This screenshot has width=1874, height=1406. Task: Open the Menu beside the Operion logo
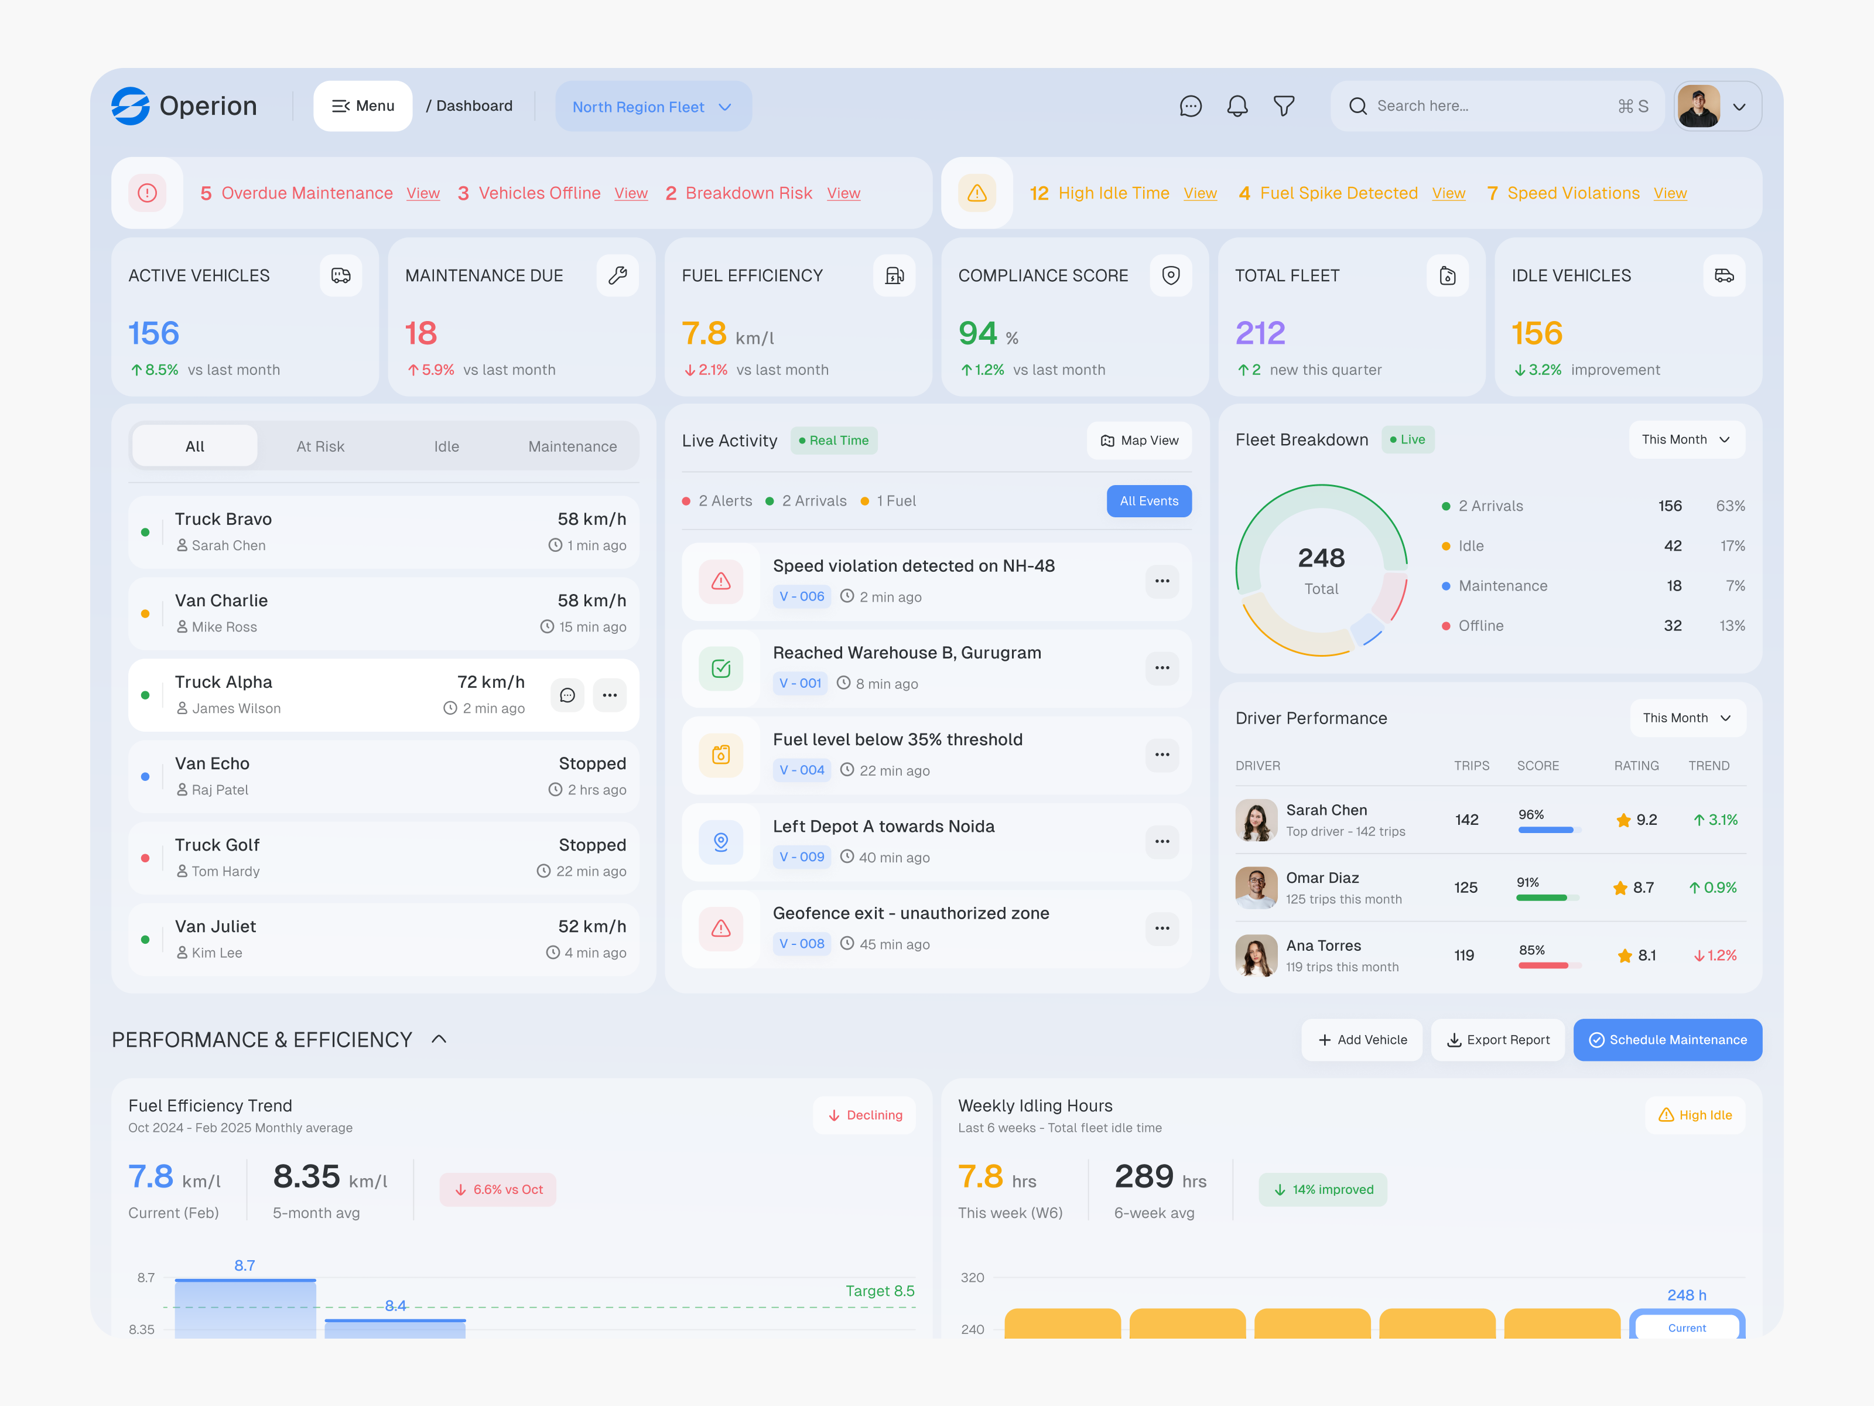point(363,105)
